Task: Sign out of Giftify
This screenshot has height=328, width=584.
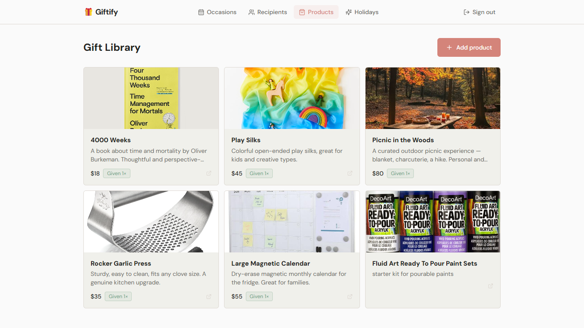Action: tap(480, 12)
